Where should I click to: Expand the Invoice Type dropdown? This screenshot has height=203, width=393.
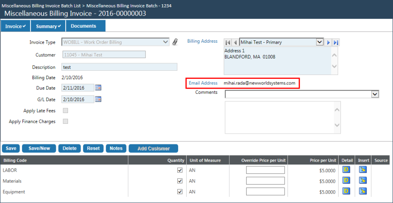coord(166,42)
